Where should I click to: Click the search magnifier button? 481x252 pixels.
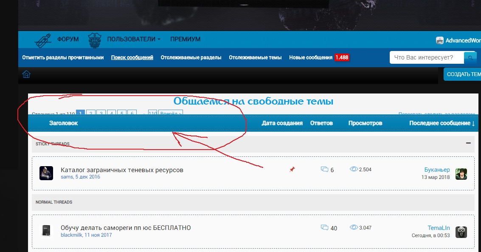coord(470,57)
